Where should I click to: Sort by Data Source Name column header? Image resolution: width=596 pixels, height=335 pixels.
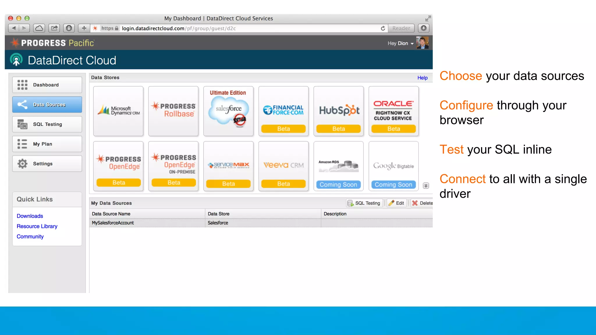[147, 214]
